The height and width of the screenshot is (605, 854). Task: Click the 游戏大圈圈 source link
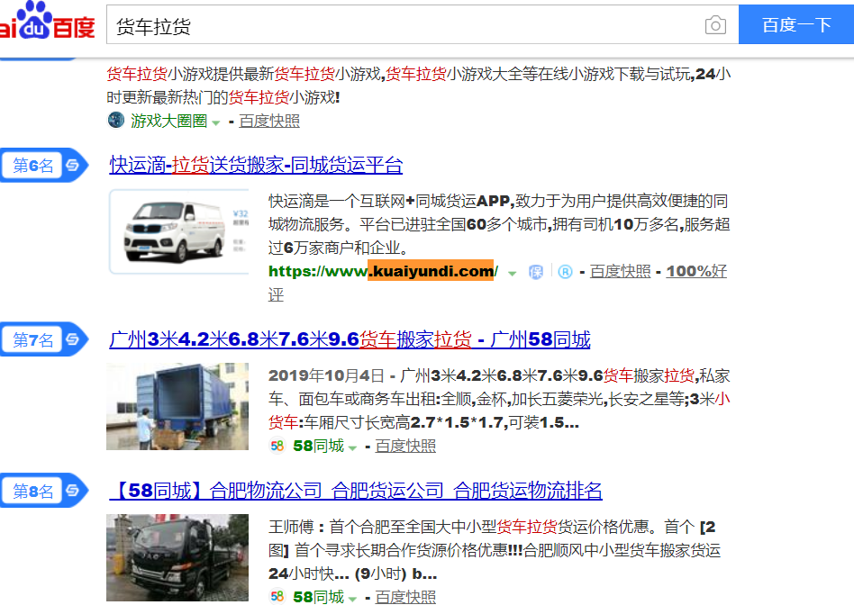(x=168, y=121)
